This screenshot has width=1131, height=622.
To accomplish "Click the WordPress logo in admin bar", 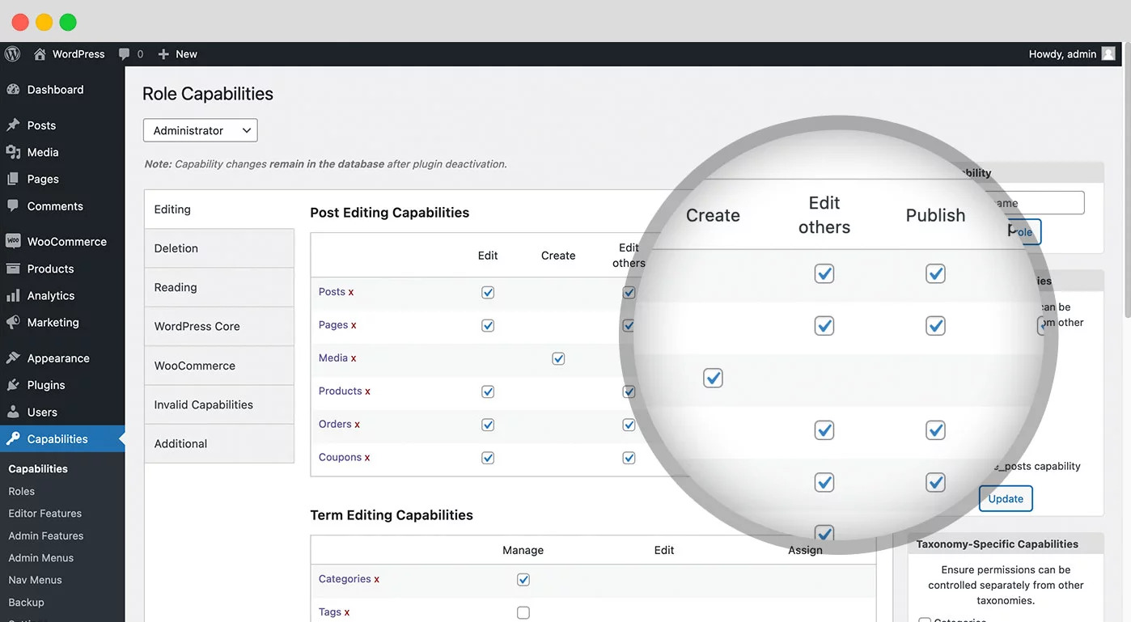I will (x=11, y=53).
